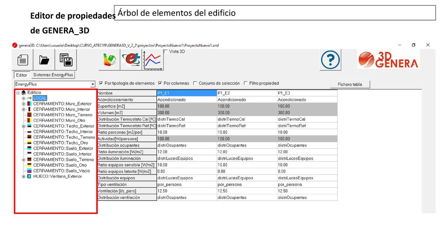Image resolution: width=448 pixels, height=252 pixels.
Task: Select the P1_E2 name cell
Action: point(247,93)
